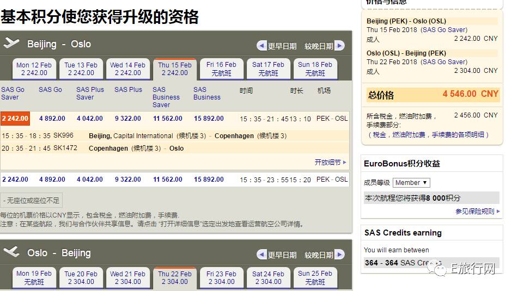Click the later date arrow for Oslo - Beijing

[339, 254]
